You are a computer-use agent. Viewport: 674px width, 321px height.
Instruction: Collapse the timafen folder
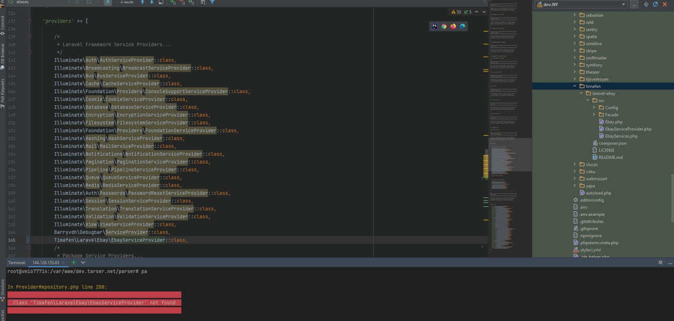pyautogui.click(x=575, y=86)
